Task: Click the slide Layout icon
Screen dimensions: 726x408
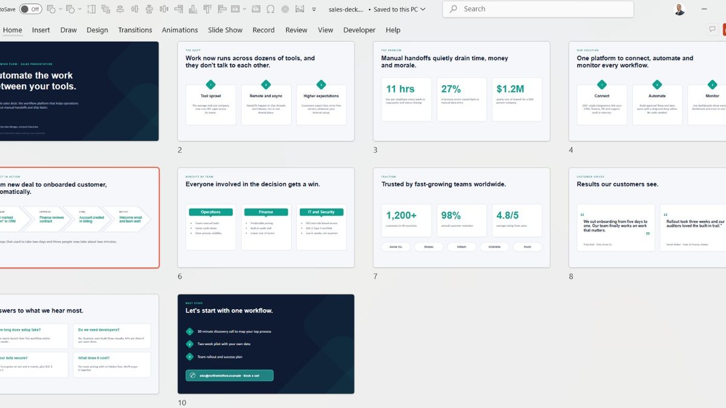Action: point(235,9)
